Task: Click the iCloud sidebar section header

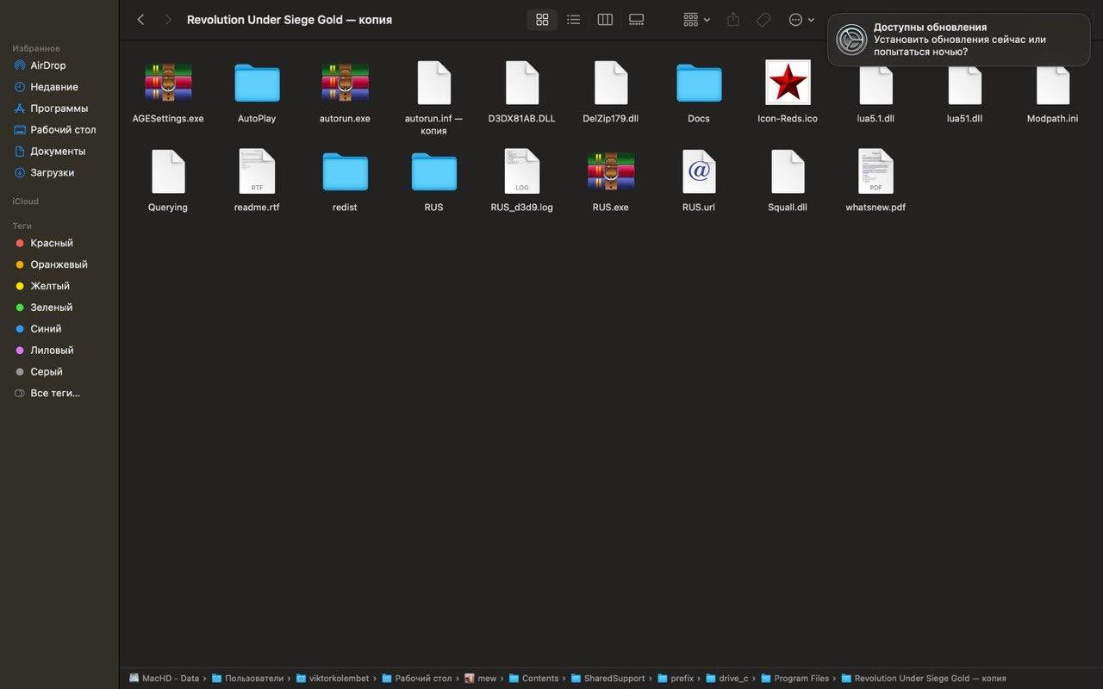Action: point(25,202)
